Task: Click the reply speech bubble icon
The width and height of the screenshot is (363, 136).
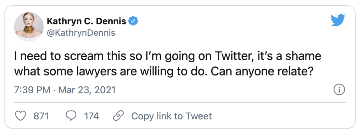Action: point(71,116)
